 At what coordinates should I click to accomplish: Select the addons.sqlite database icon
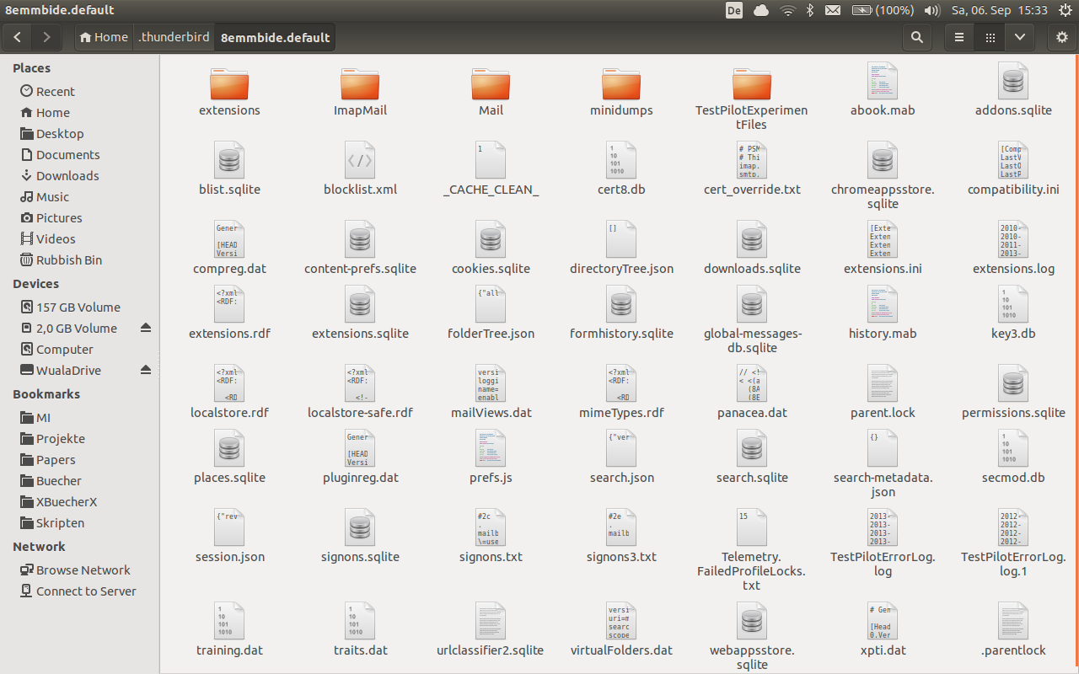coord(1013,81)
